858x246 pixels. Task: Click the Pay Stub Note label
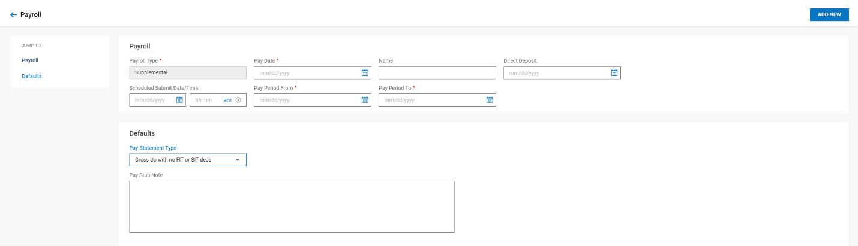(x=146, y=175)
